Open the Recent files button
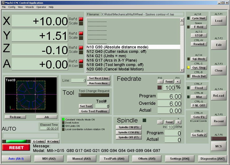230x165 pixels. pyautogui.click(x=218, y=121)
